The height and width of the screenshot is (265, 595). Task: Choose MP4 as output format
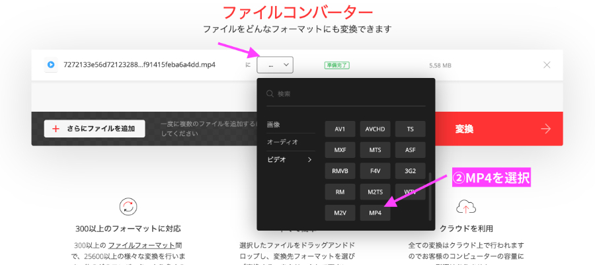pyautogui.click(x=375, y=213)
